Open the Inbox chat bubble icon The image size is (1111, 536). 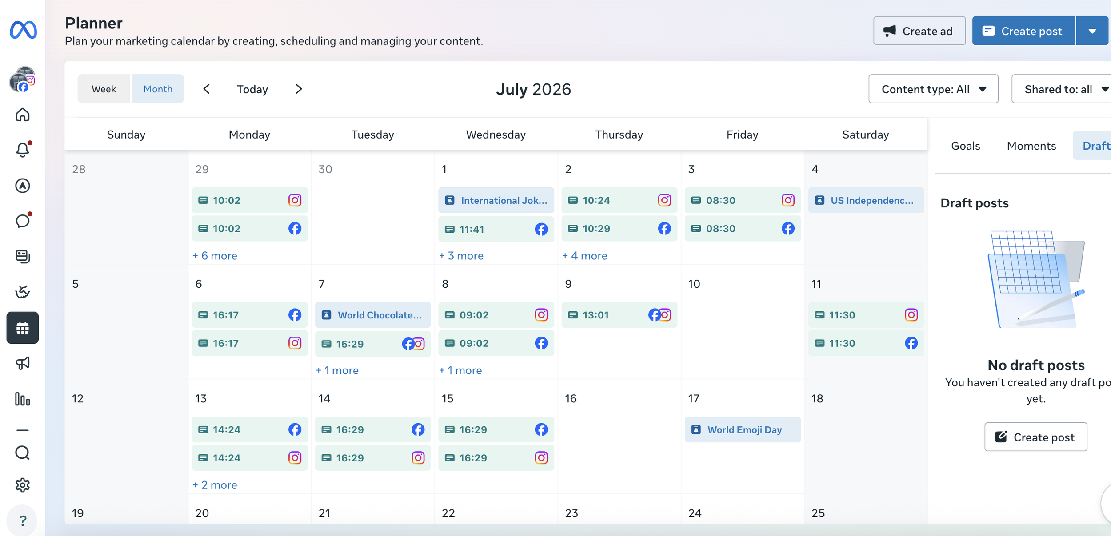click(x=23, y=221)
